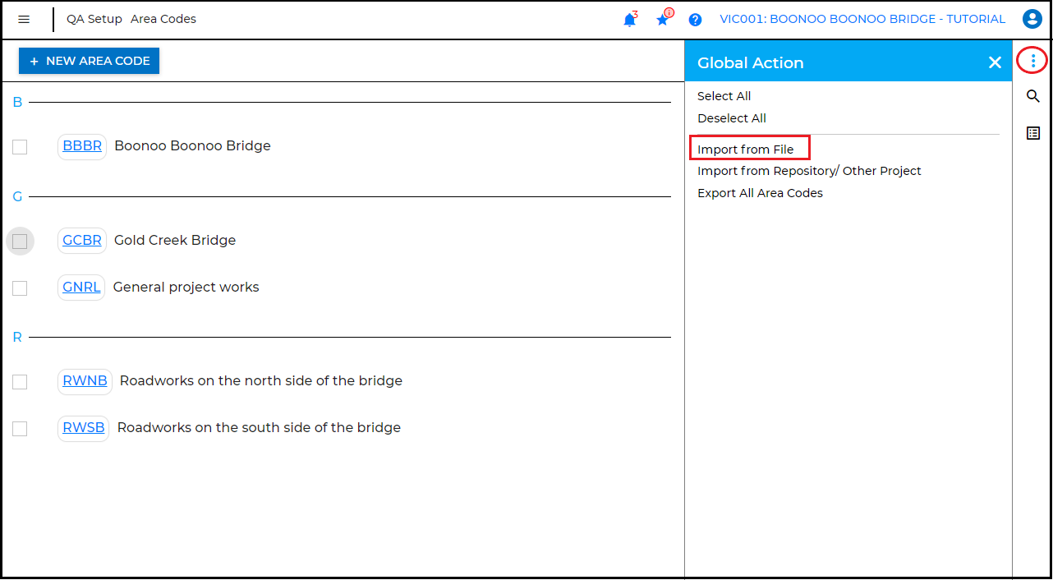Screen dimensions: 1053x580
Task: Open the GNRL area code link
Action: [80, 287]
